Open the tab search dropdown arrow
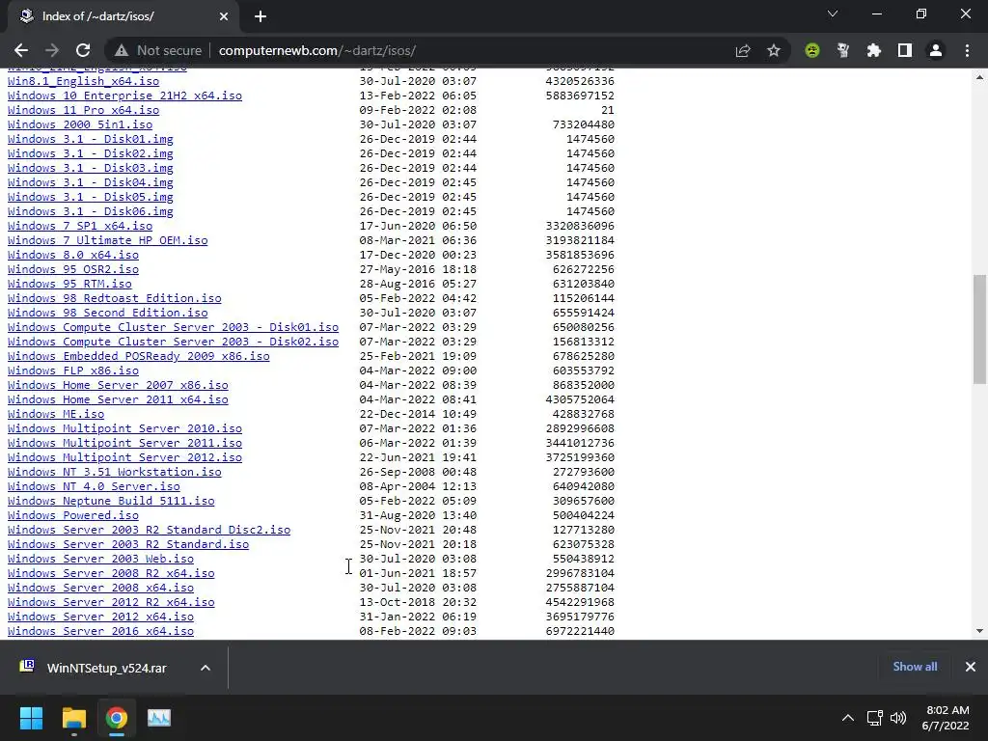988x741 pixels. (833, 14)
